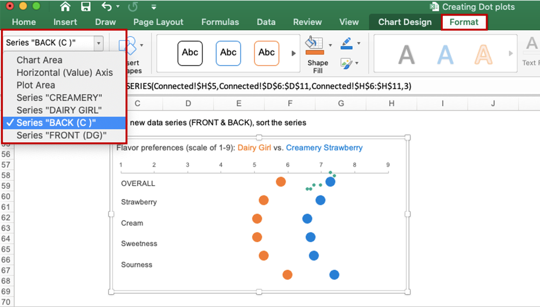Open the Formulas tab
This screenshot has height=307, width=540.
click(x=220, y=22)
